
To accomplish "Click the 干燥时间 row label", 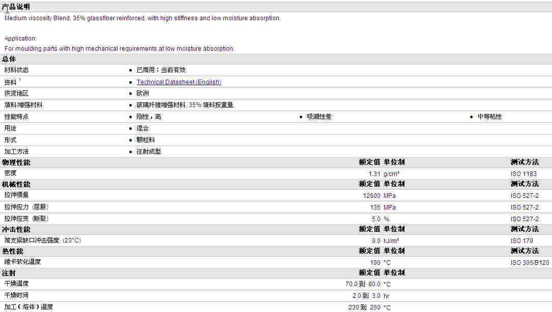I will (16, 295).
